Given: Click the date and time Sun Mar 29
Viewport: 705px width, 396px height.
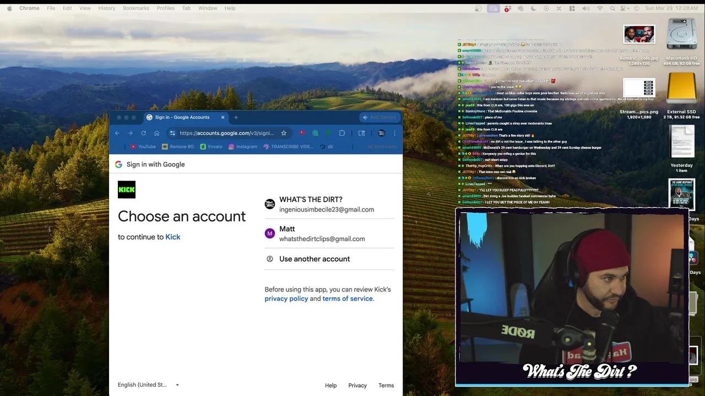Looking at the screenshot, I should (671, 8).
